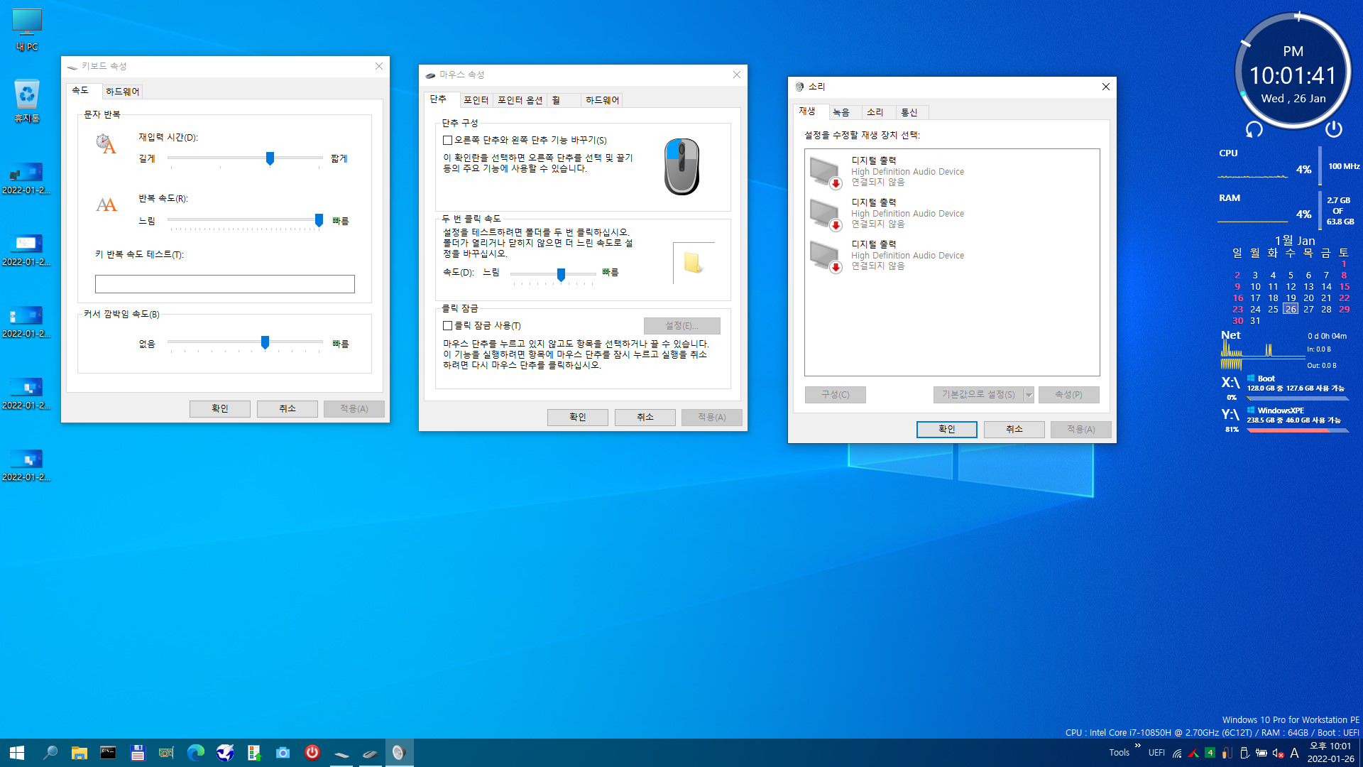Image resolution: width=1363 pixels, height=767 pixels.
Task: Open the 포인터 tab in Mouse Properties
Action: click(476, 100)
